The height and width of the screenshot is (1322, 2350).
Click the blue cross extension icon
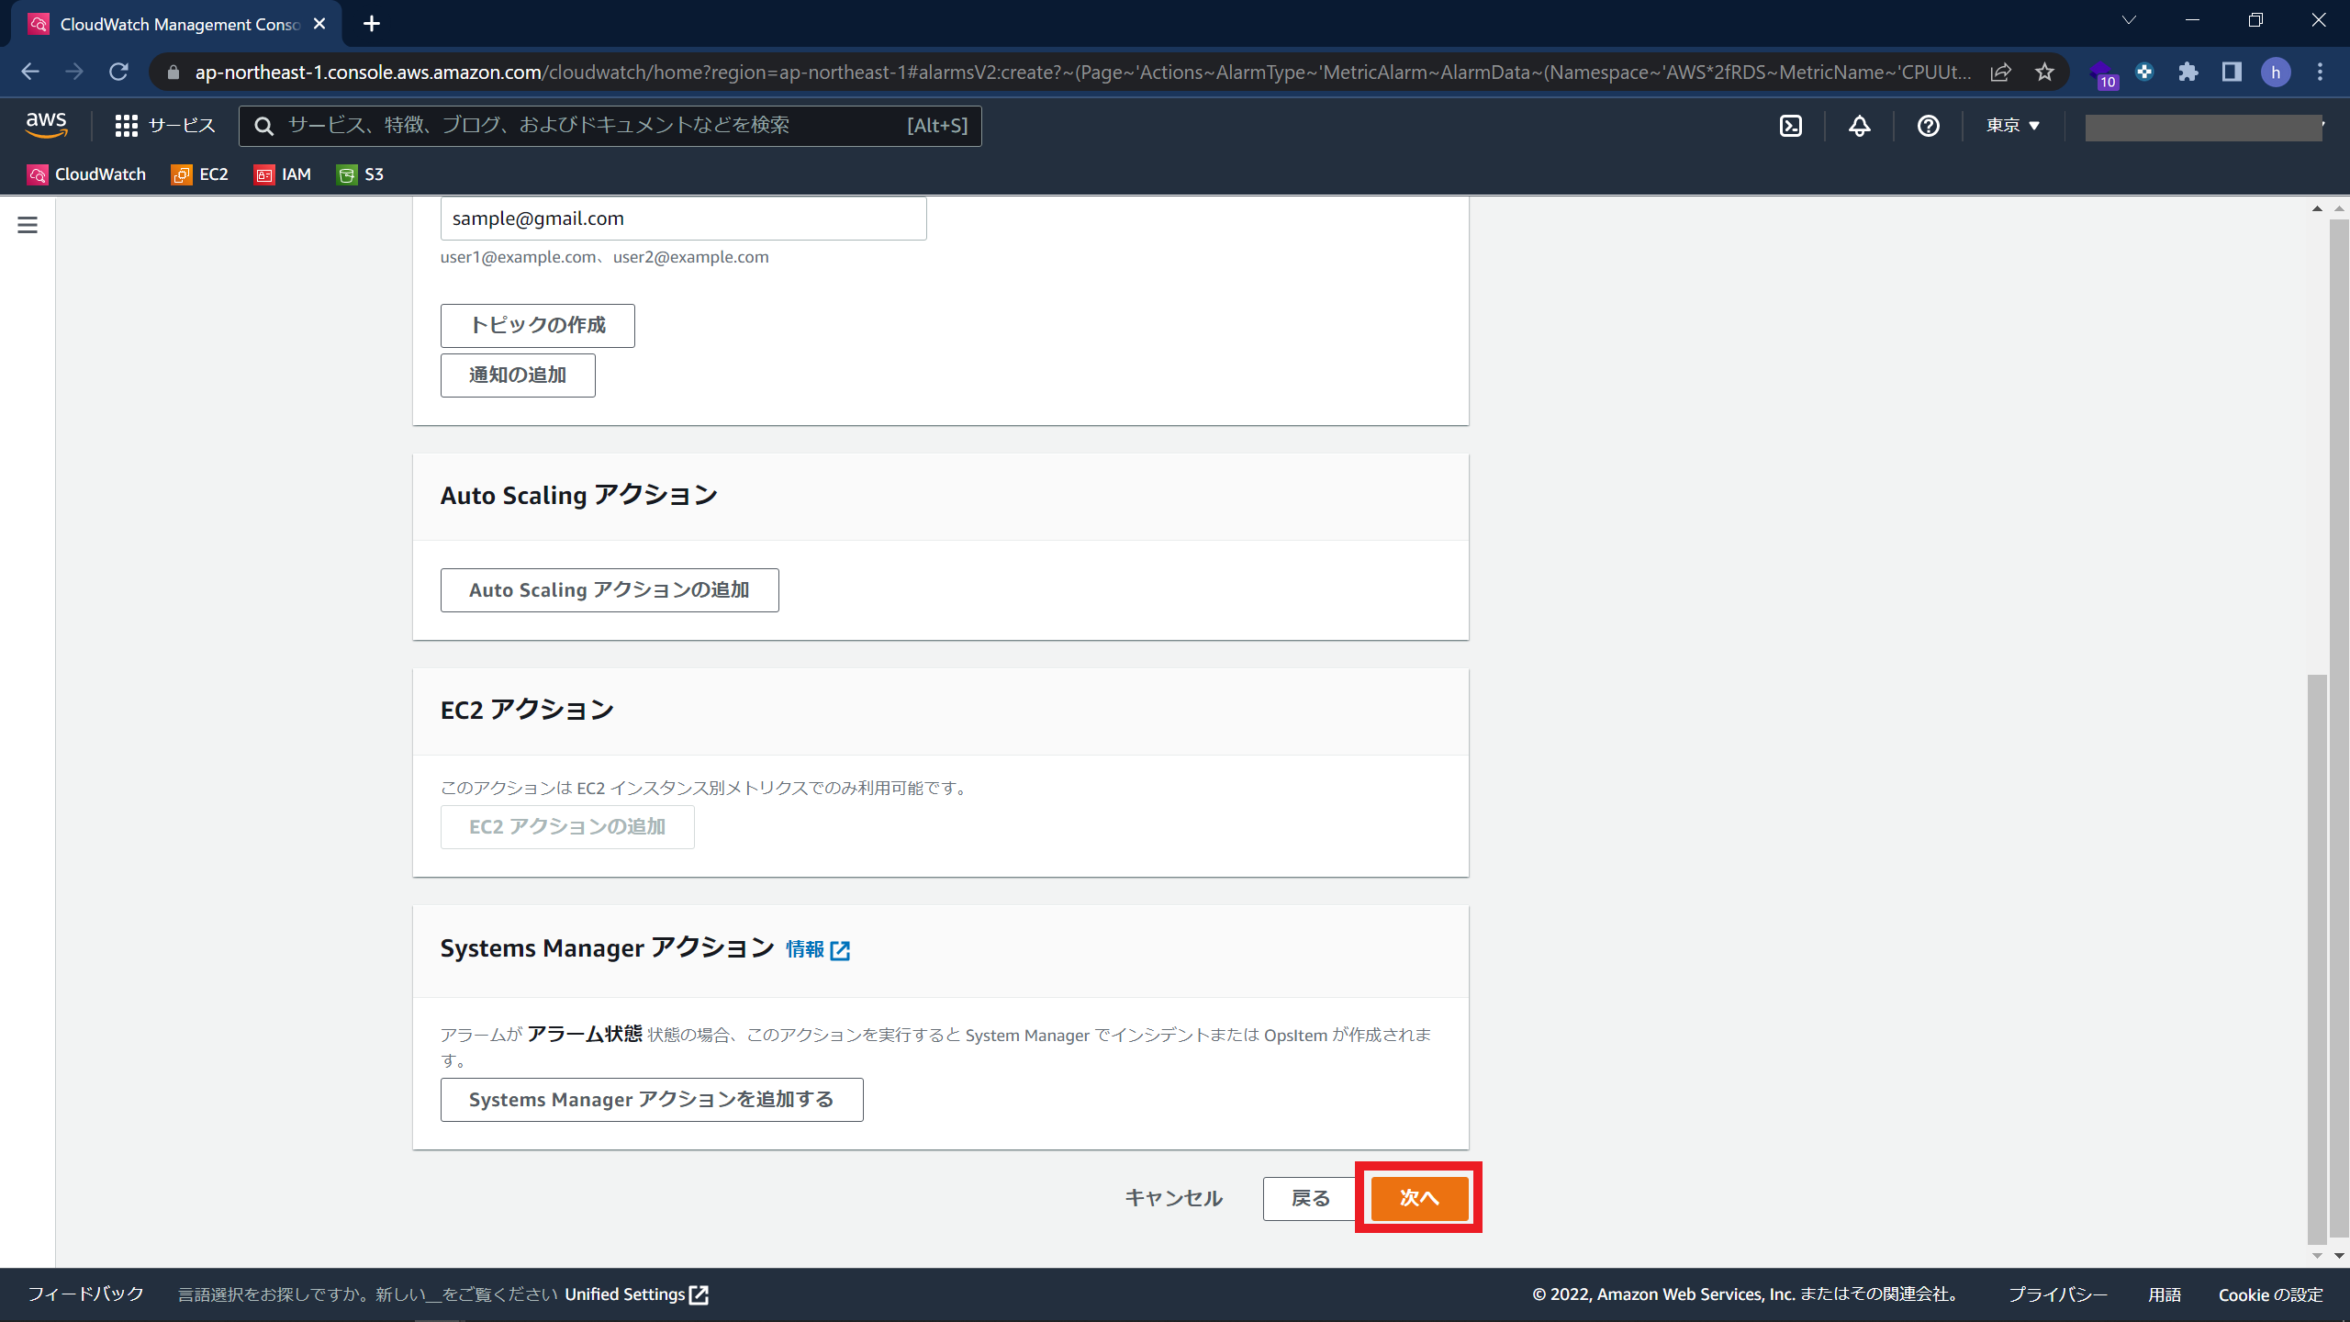pyautogui.click(x=2144, y=72)
